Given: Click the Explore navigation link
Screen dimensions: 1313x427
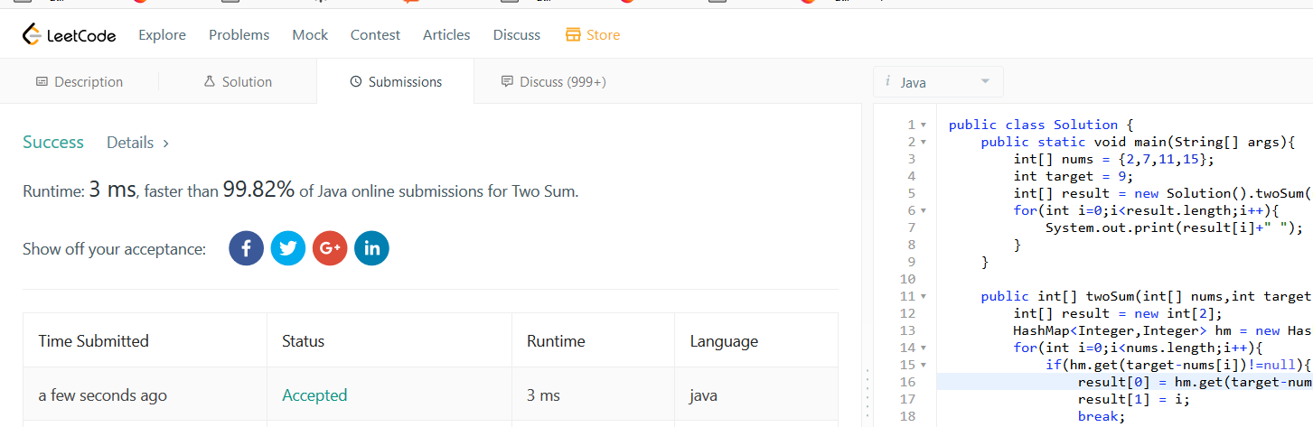Looking at the screenshot, I should (x=162, y=35).
